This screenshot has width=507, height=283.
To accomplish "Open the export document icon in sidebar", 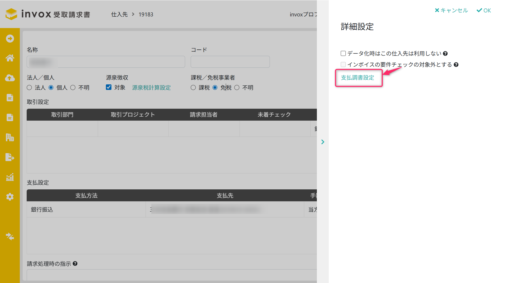I will pos(10,157).
